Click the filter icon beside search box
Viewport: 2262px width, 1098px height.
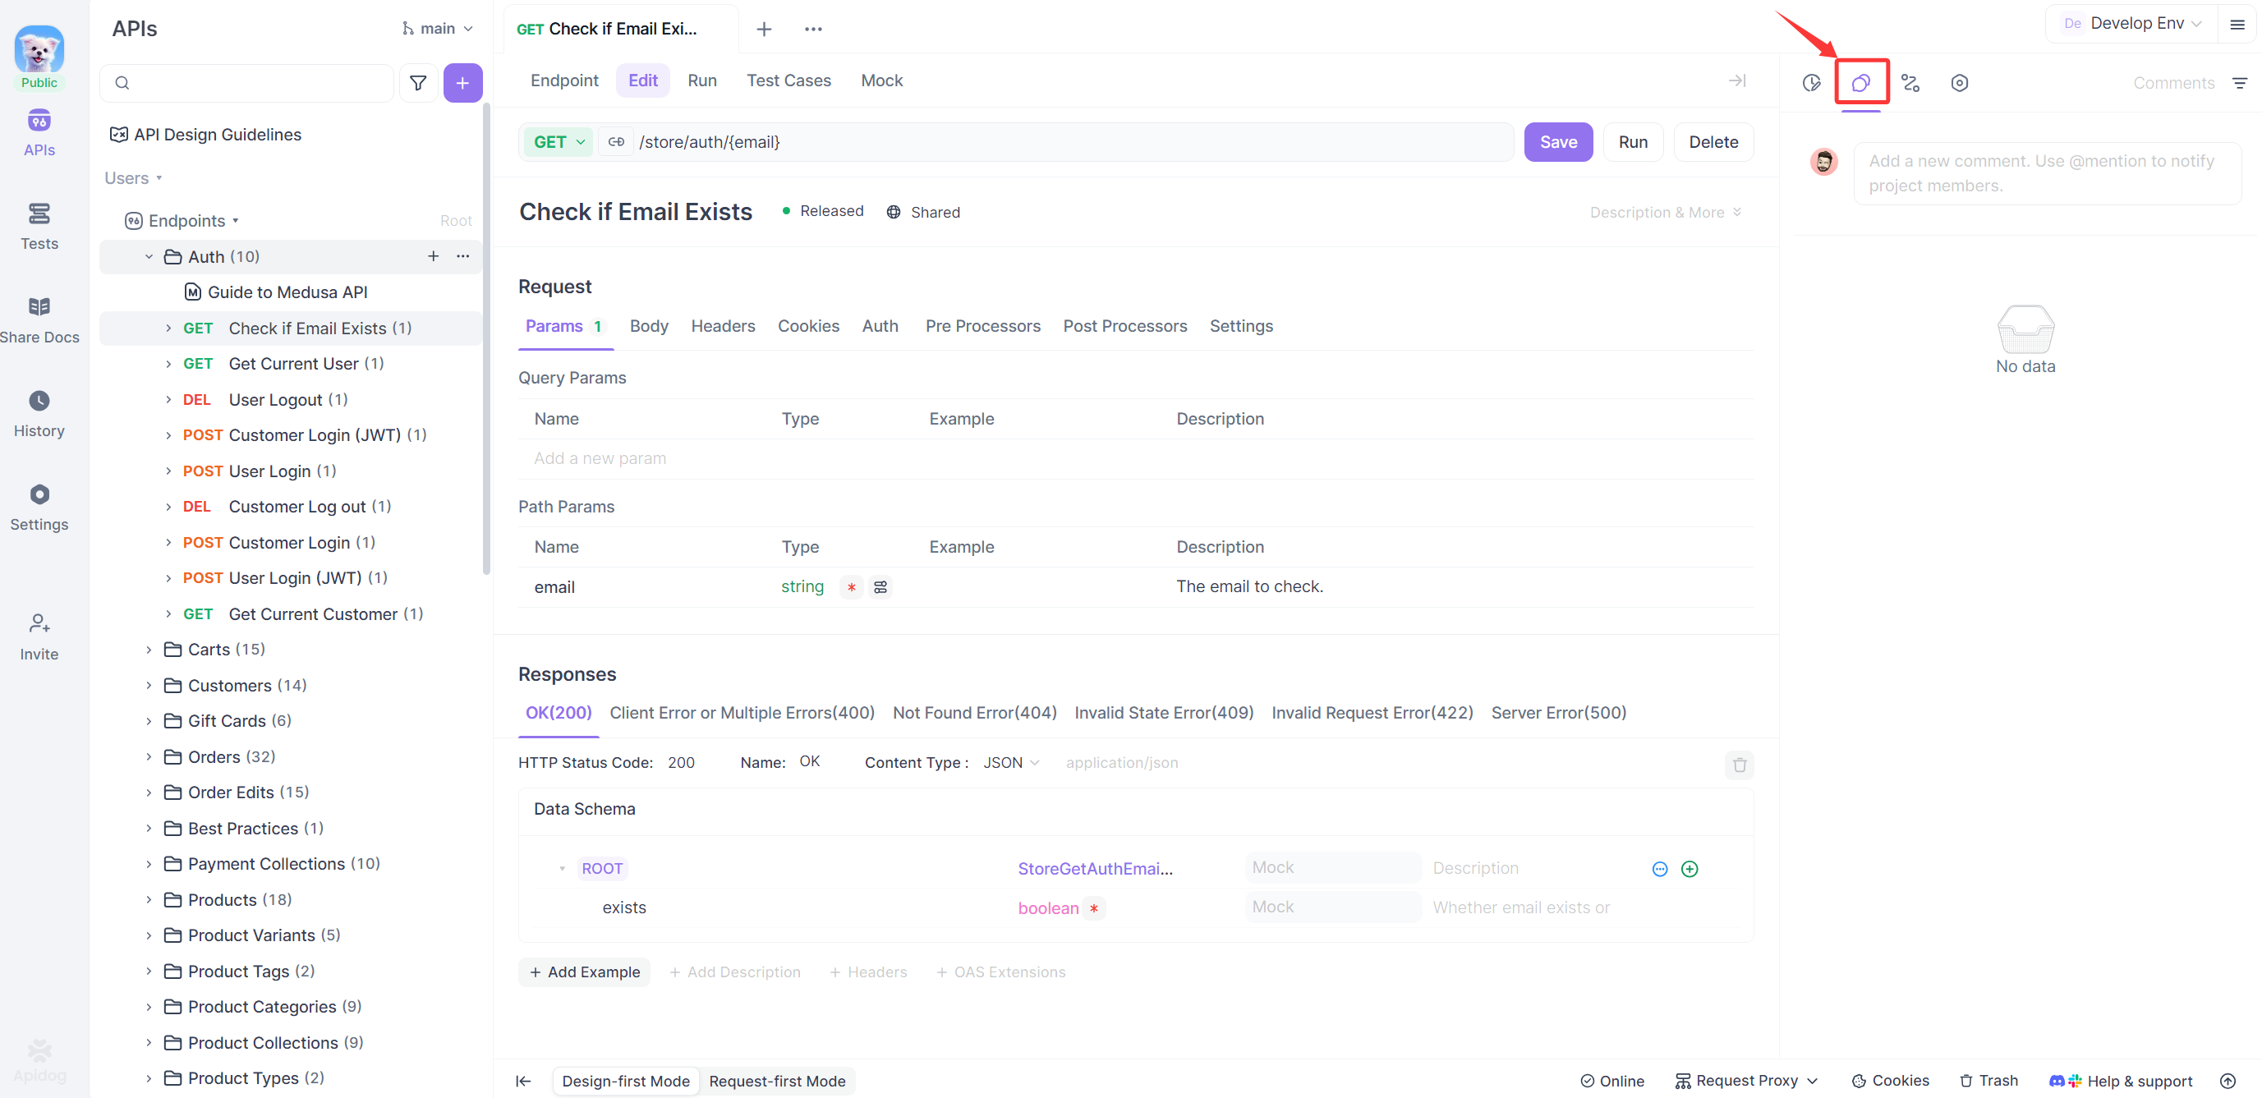tap(418, 82)
